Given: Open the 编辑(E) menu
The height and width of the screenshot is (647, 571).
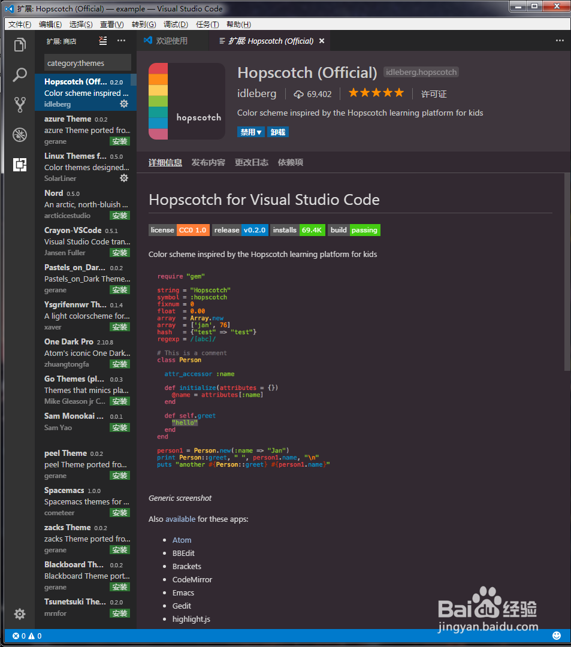Looking at the screenshot, I should coord(50,25).
